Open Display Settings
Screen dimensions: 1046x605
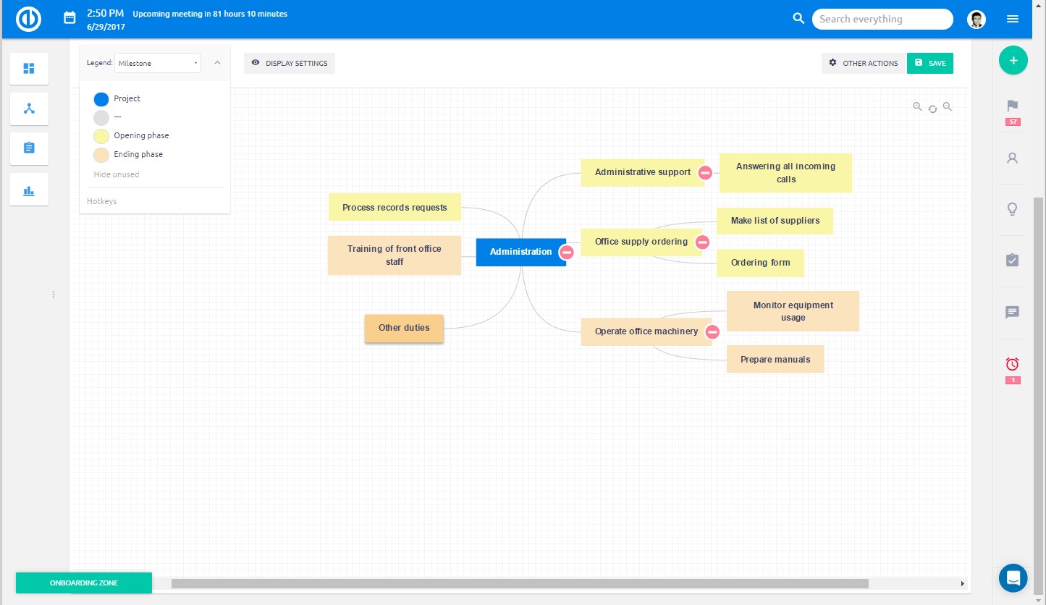coord(290,63)
